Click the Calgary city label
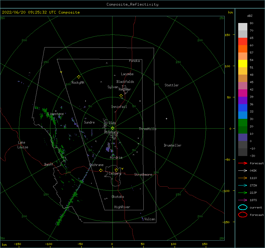265x248 pixels. point(115,173)
